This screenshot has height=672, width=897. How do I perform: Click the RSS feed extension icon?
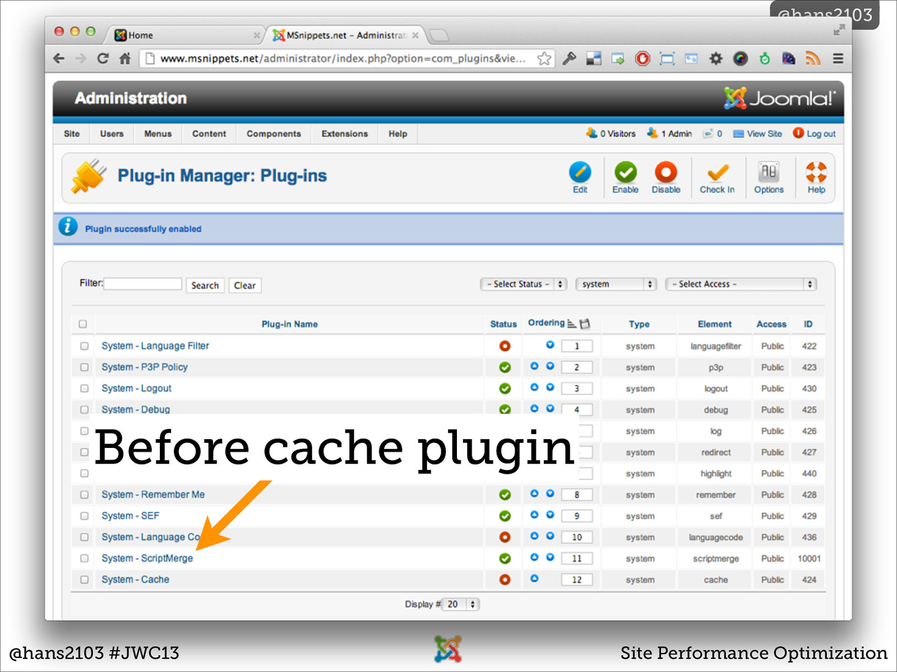click(x=813, y=58)
